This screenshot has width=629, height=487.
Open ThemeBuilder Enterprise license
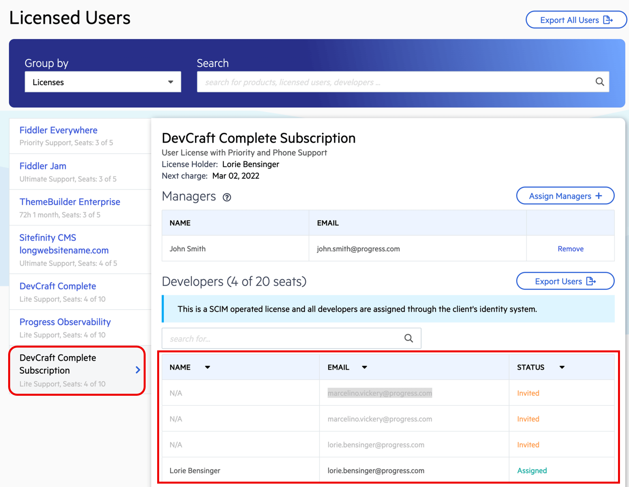(70, 202)
